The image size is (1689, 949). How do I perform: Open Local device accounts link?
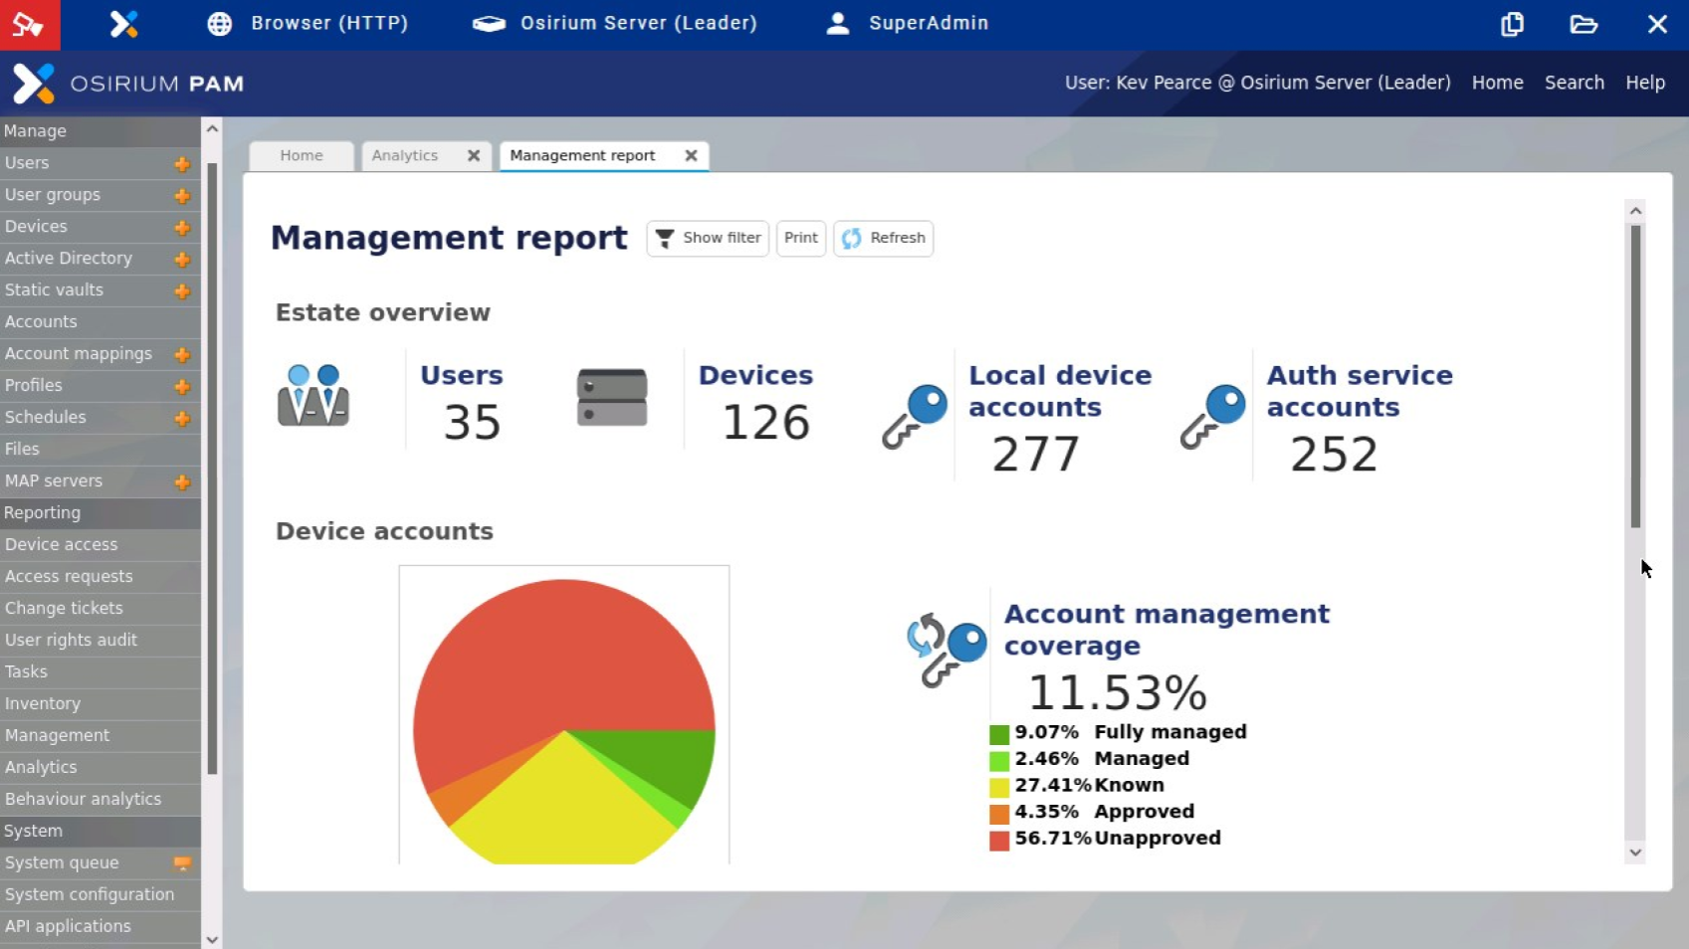point(1061,392)
